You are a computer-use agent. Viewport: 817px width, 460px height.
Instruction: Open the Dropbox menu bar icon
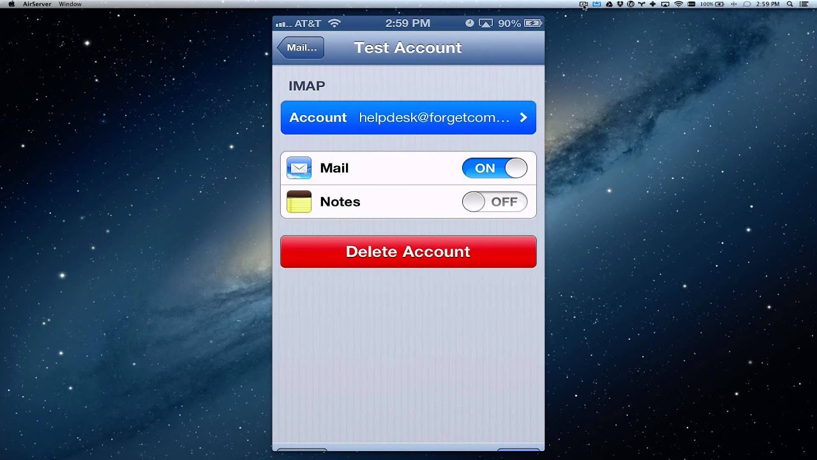(620, 4)
